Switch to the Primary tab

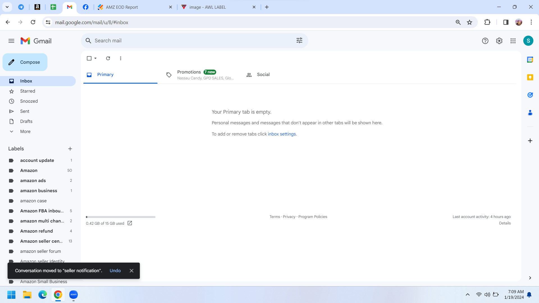[x=120, y=75]
